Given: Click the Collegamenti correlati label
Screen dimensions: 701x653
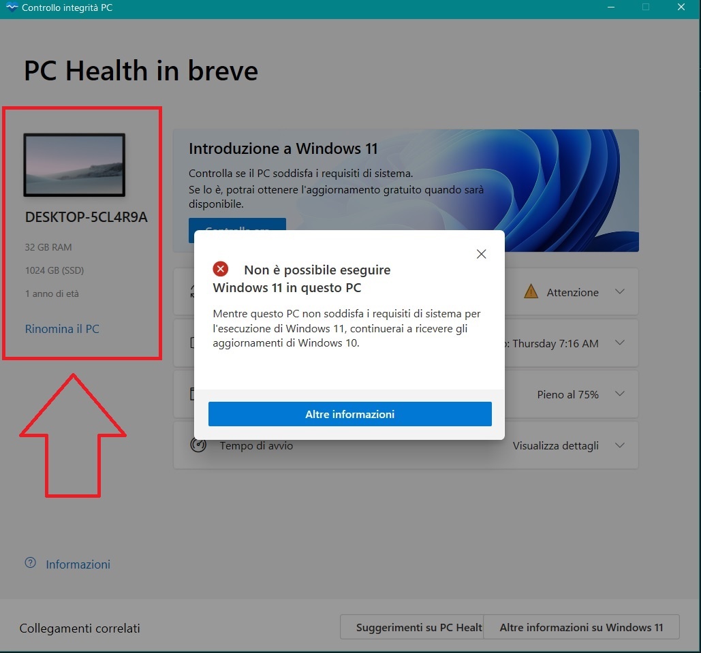Looking at the screenshot, I should pos(80,628).
